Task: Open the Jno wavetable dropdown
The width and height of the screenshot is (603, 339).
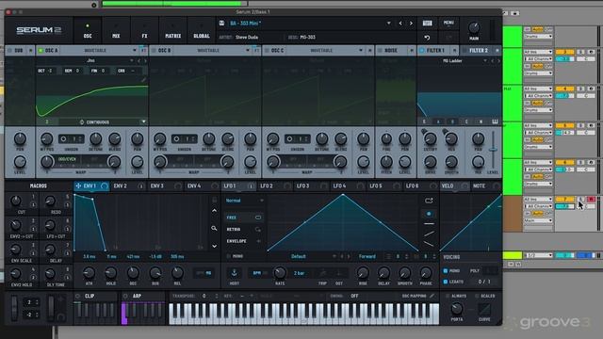Action: pyautogui.click(x=132, y=60)
